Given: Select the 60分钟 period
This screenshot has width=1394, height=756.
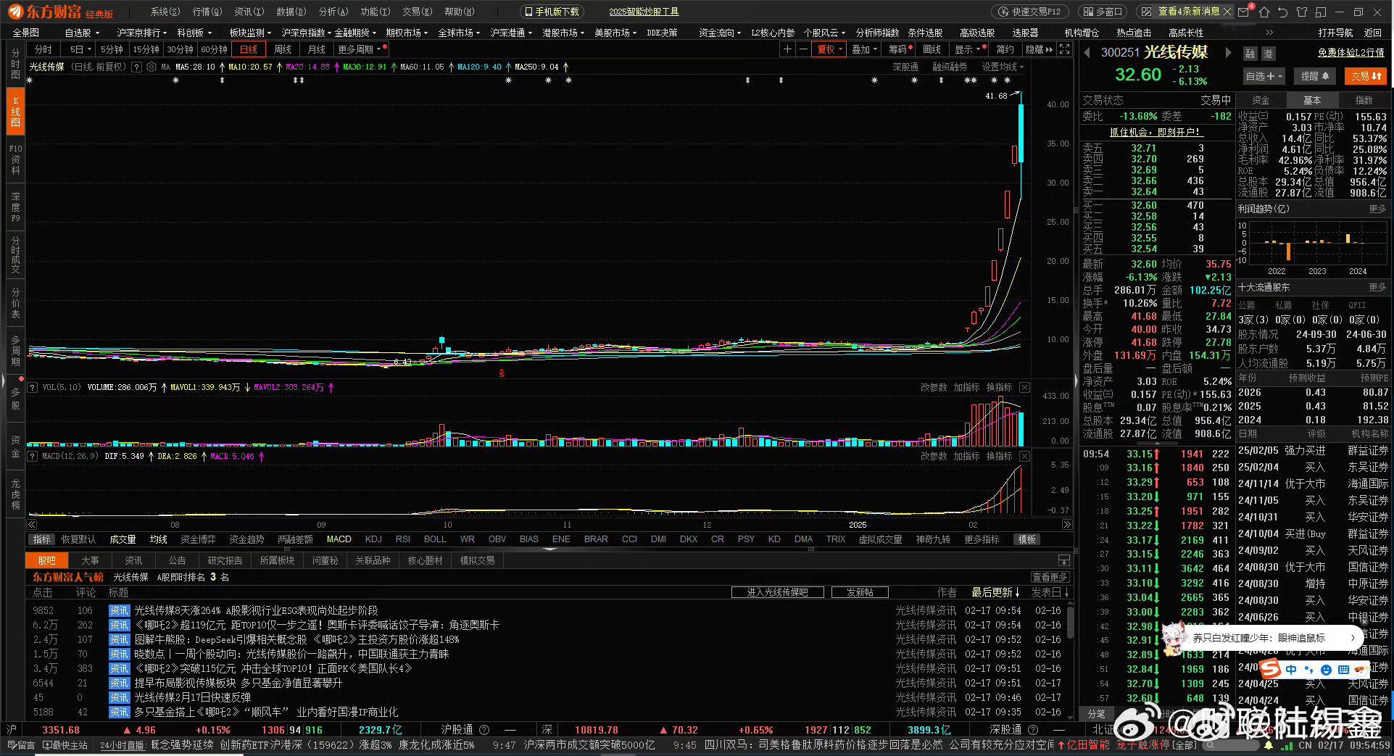Looking at the screenshot, I should [214, 49].
